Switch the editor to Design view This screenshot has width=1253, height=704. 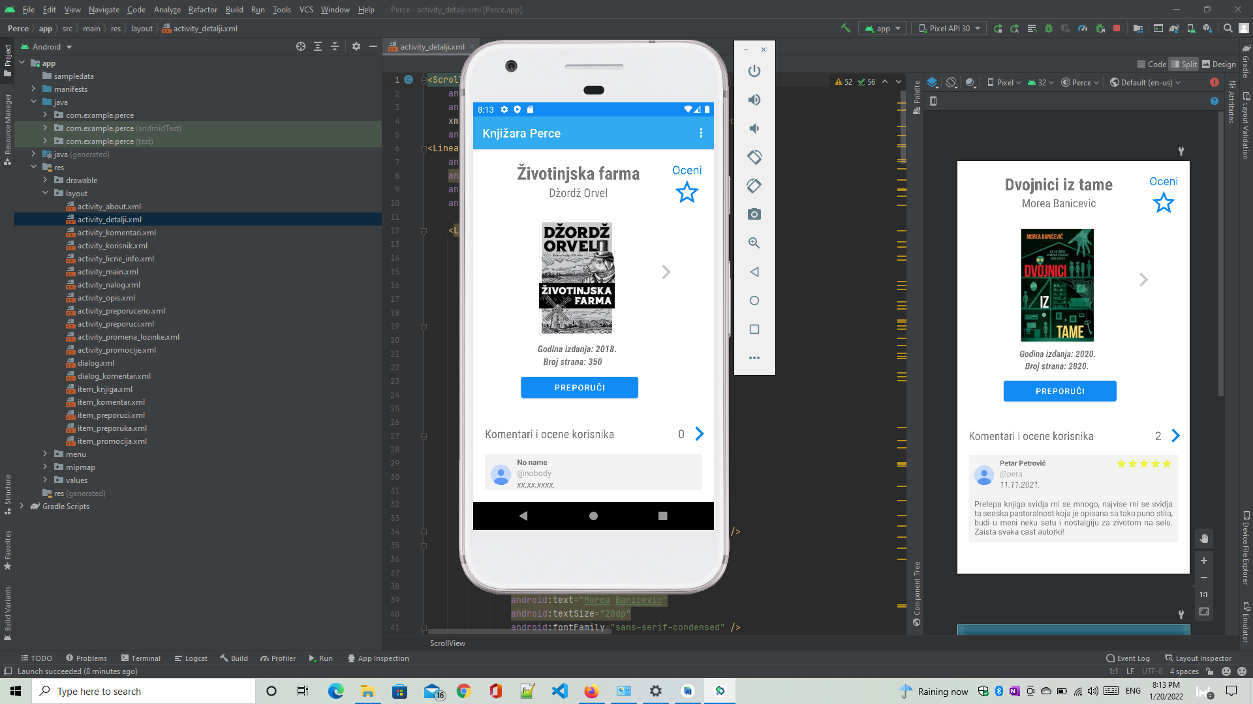click(x=1219, y=64)
